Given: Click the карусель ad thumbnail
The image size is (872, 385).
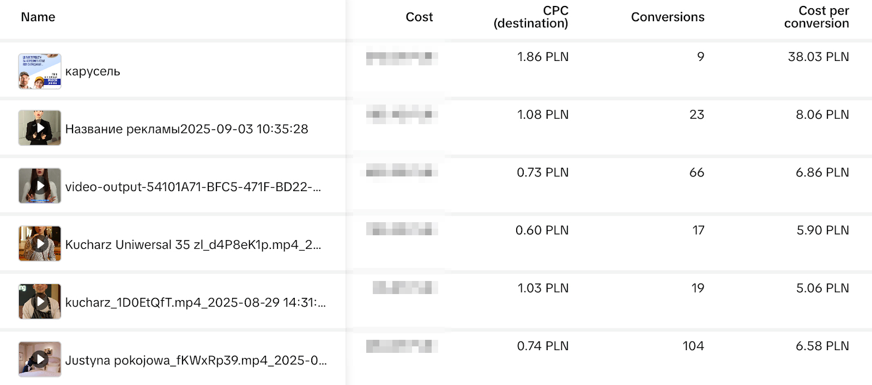Looking at the screenshot, I should coord(40,71).
